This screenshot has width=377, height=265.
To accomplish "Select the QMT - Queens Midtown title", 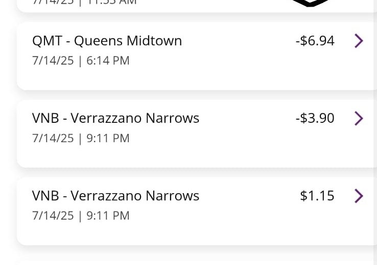I will click(107, 41).
